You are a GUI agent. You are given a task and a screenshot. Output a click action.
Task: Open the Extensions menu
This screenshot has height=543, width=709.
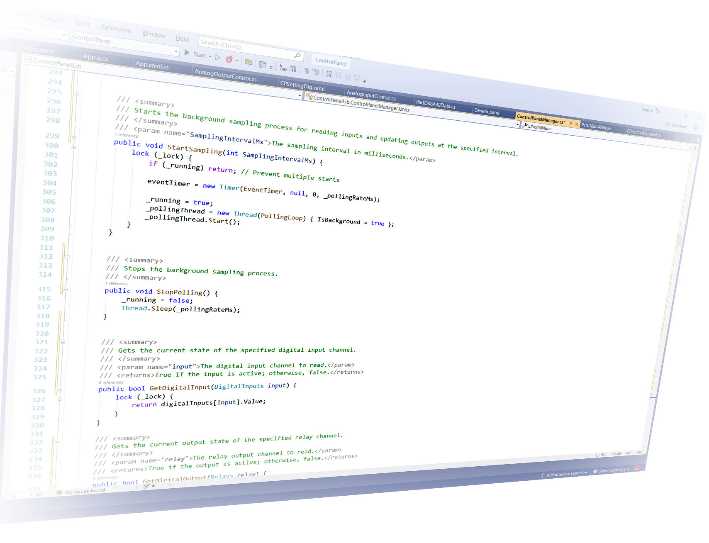click(117, 29)
